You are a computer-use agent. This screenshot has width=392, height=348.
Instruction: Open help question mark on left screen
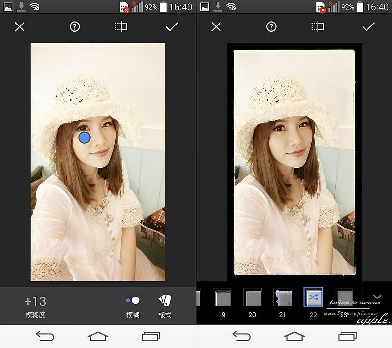pyautogui.click(x=74, y=27)
